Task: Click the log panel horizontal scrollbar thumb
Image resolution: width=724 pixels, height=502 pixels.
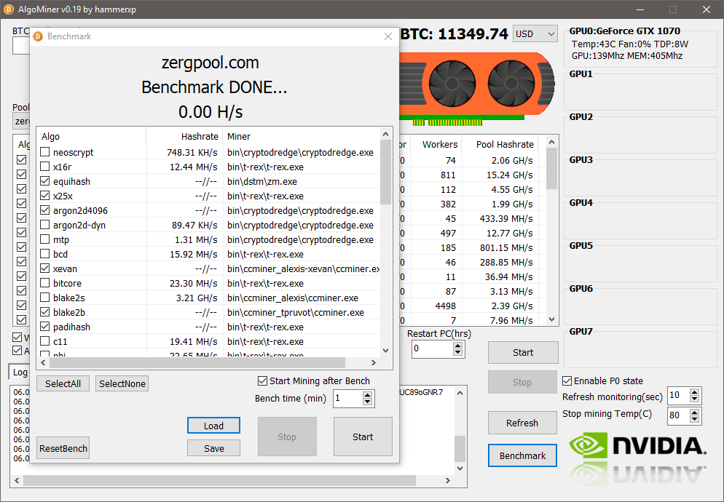Action: click(x=220, y=480)
